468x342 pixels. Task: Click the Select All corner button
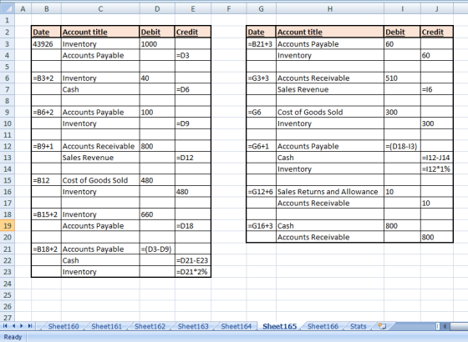click(x=8, y=9)
